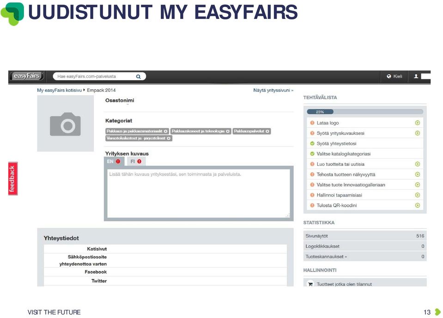The image size is (443, 318).
Task: Select Luo tuotteita tai uutisia task
Action: (x=340, y=164)
